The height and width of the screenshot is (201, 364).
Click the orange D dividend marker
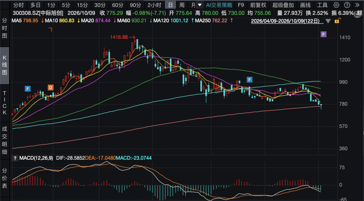point(51,87)
